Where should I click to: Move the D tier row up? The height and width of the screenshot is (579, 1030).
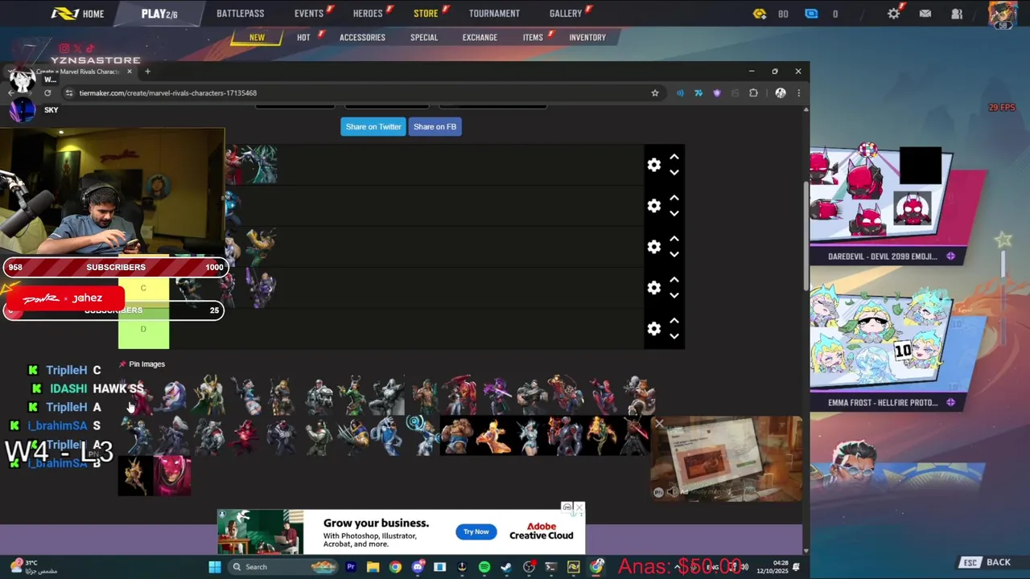click(674, 321)
